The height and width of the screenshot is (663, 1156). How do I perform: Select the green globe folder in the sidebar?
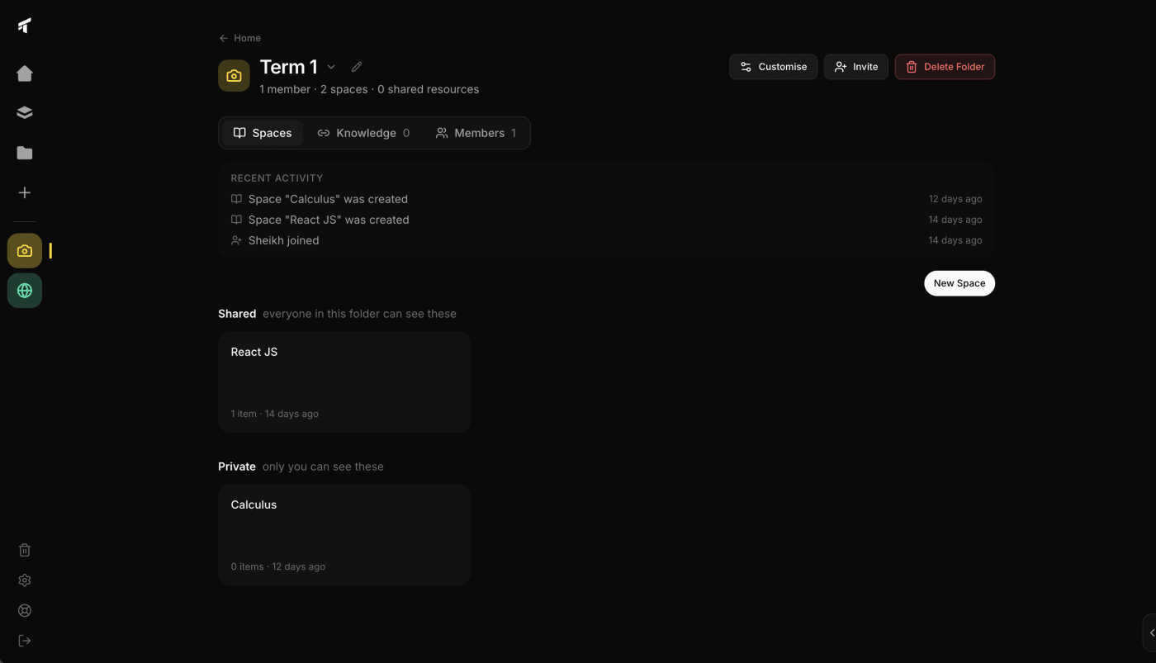tap(25, 291)
